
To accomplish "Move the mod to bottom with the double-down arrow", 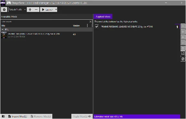I will tap(183, 43).
